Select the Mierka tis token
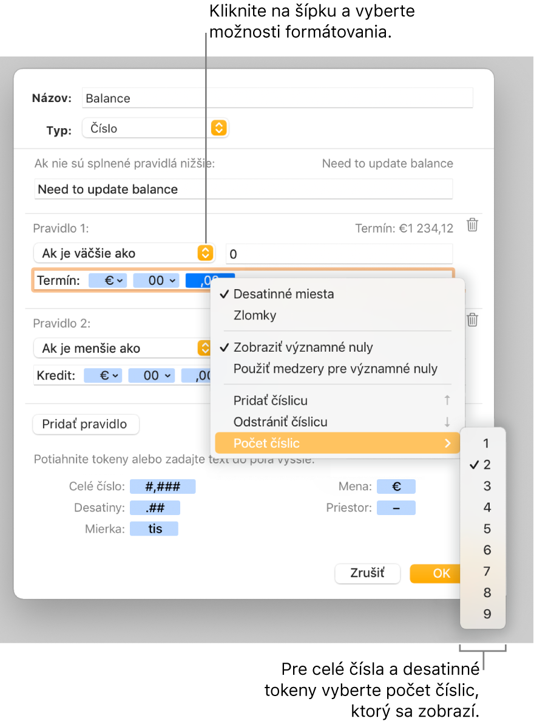The width and height of the screenshot is (534, 724). tap(154, 528)
